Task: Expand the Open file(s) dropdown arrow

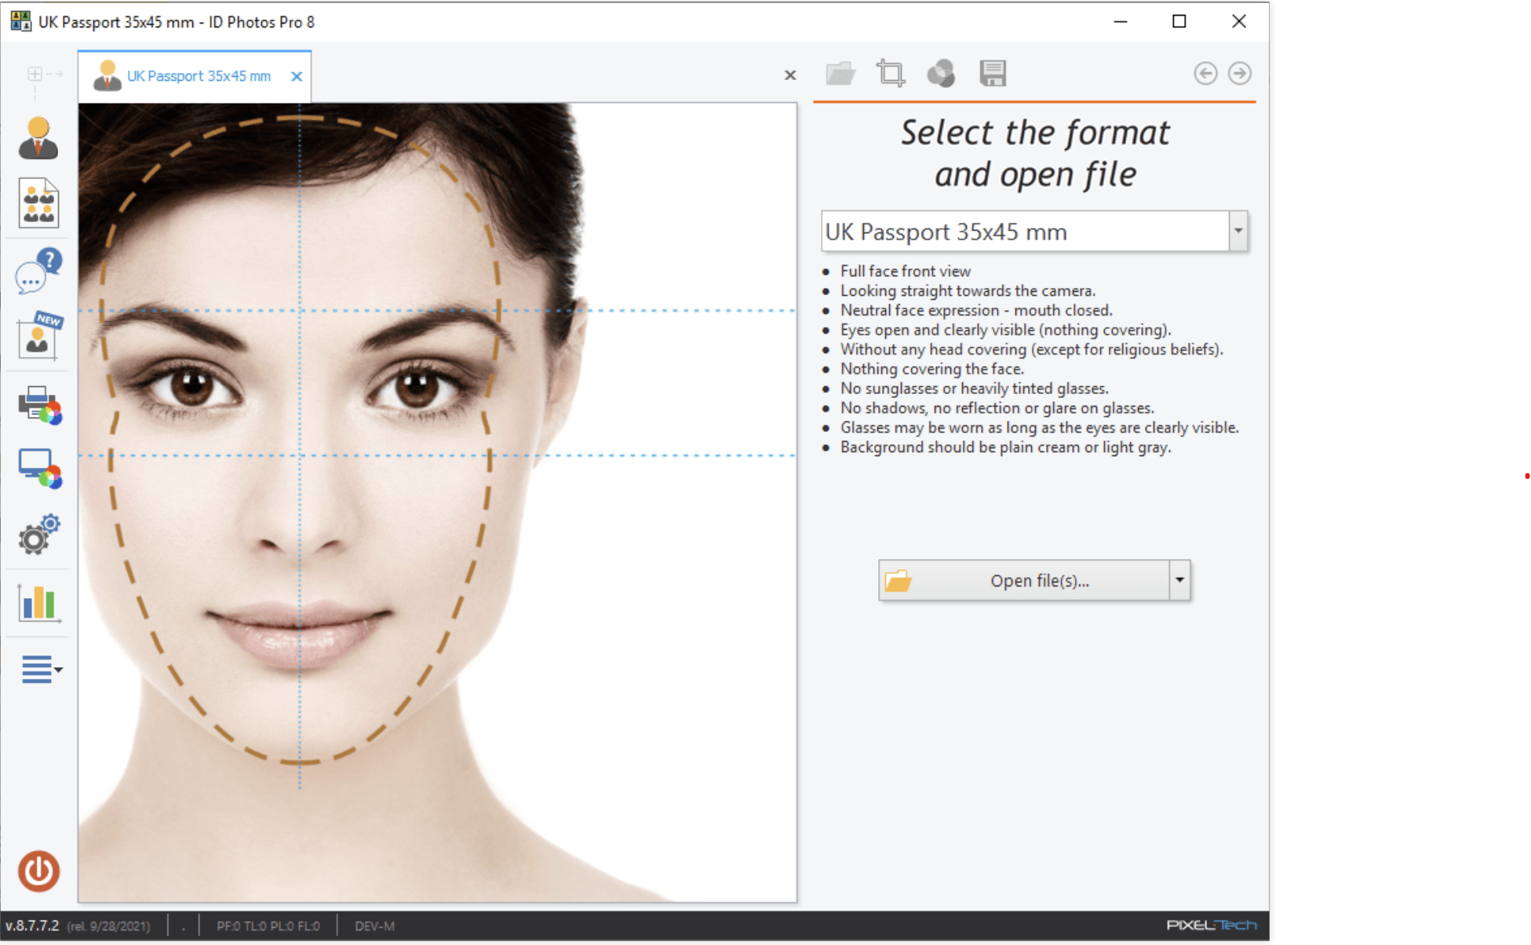Action: click(1179, 581)
